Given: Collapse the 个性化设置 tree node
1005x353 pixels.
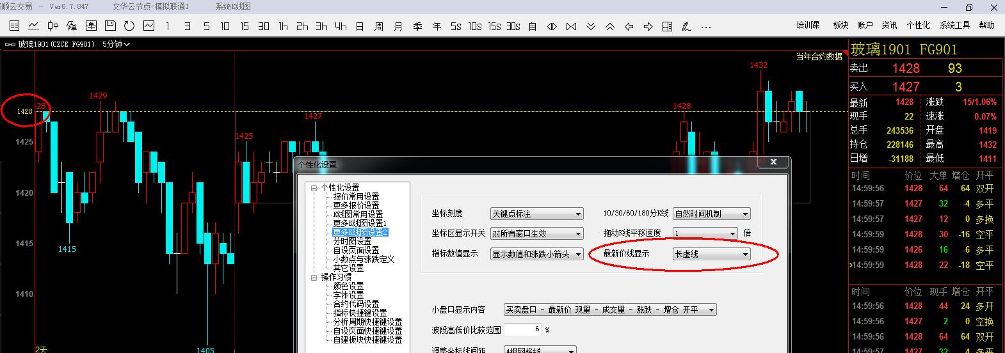Looking at the screenshot, I should tap(314, 188).
